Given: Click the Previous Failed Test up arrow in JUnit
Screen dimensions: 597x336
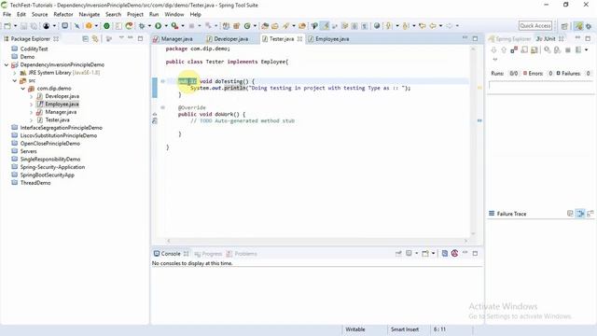Looking at the screenshot, I should (x=504, y=49).
